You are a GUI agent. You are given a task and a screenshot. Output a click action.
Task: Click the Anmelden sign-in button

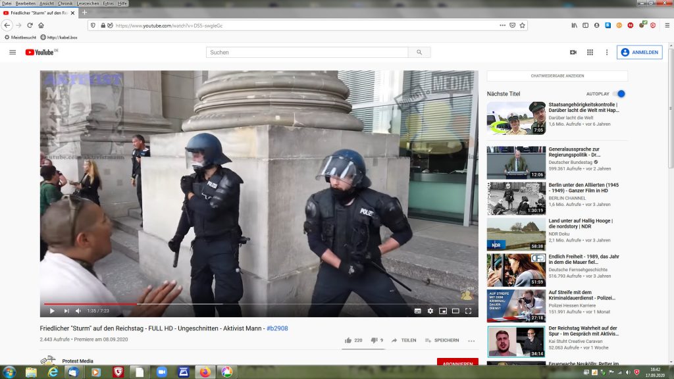coord(639,52)
